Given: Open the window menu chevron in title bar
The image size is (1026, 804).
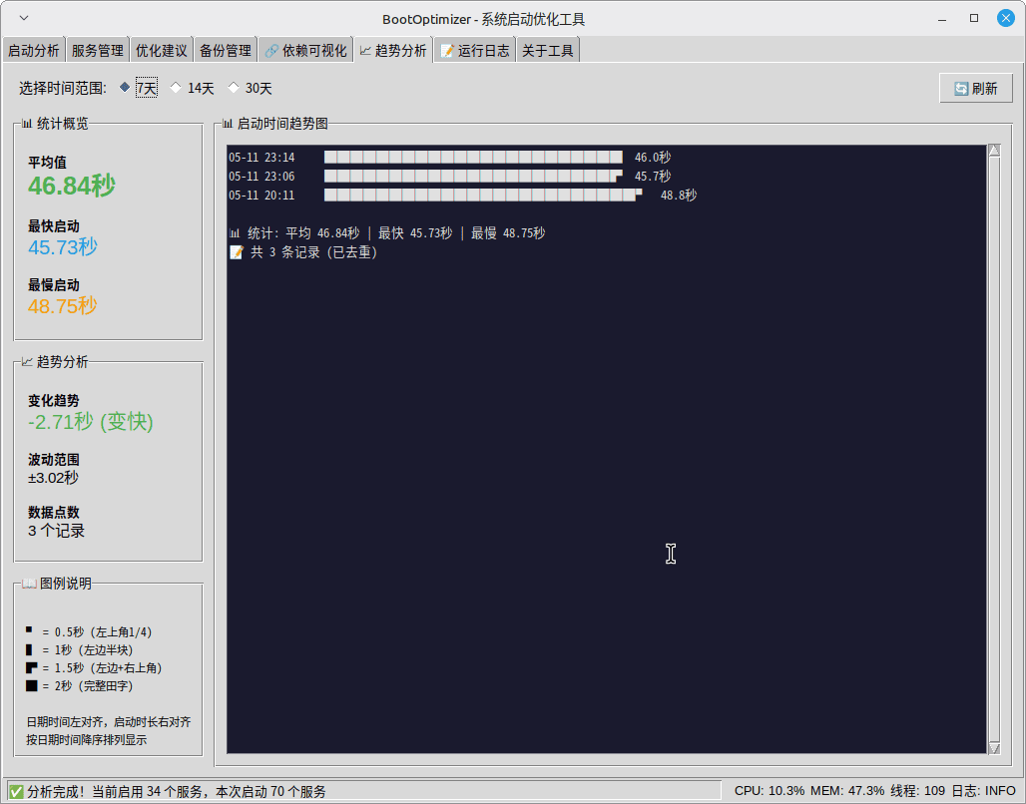Looking at the screenshot, I should 24,18.
